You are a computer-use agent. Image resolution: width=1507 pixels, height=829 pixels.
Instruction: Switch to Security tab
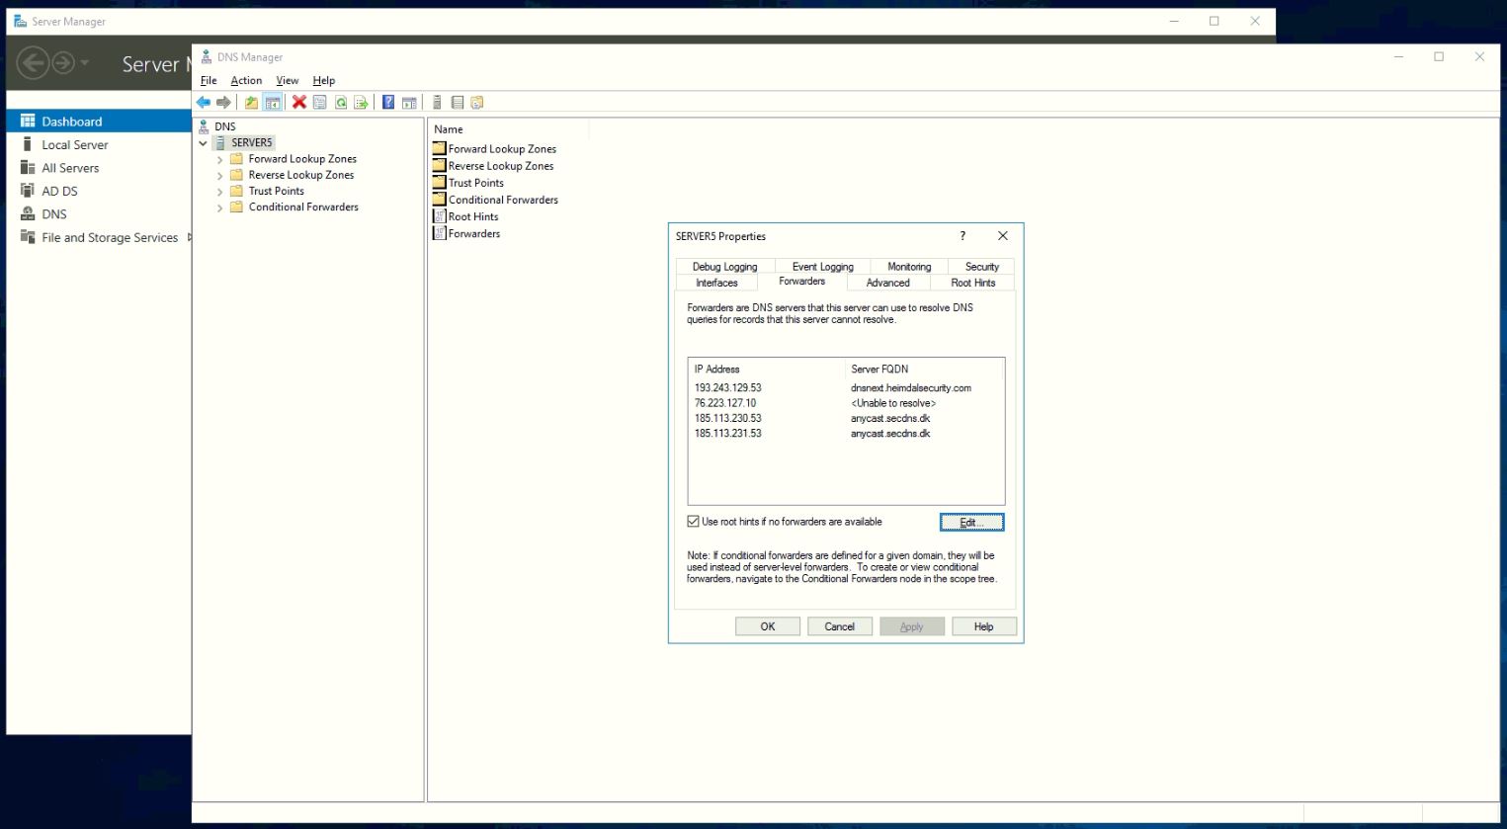point(981,267)
